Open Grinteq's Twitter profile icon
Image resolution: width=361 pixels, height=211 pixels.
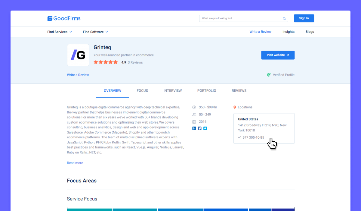pos(205,128)
